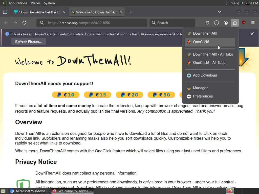This screenshot has width=259, height=194.
Task: Open the Applications menu
Action: click(x=18, y=3)
